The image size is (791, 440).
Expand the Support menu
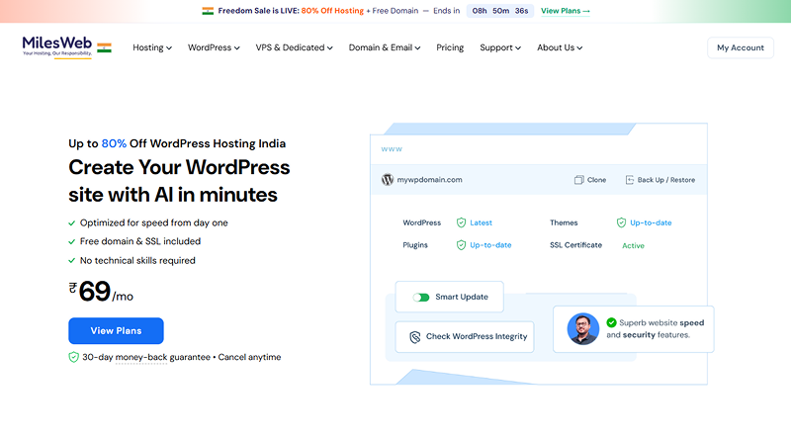[500, 47]
